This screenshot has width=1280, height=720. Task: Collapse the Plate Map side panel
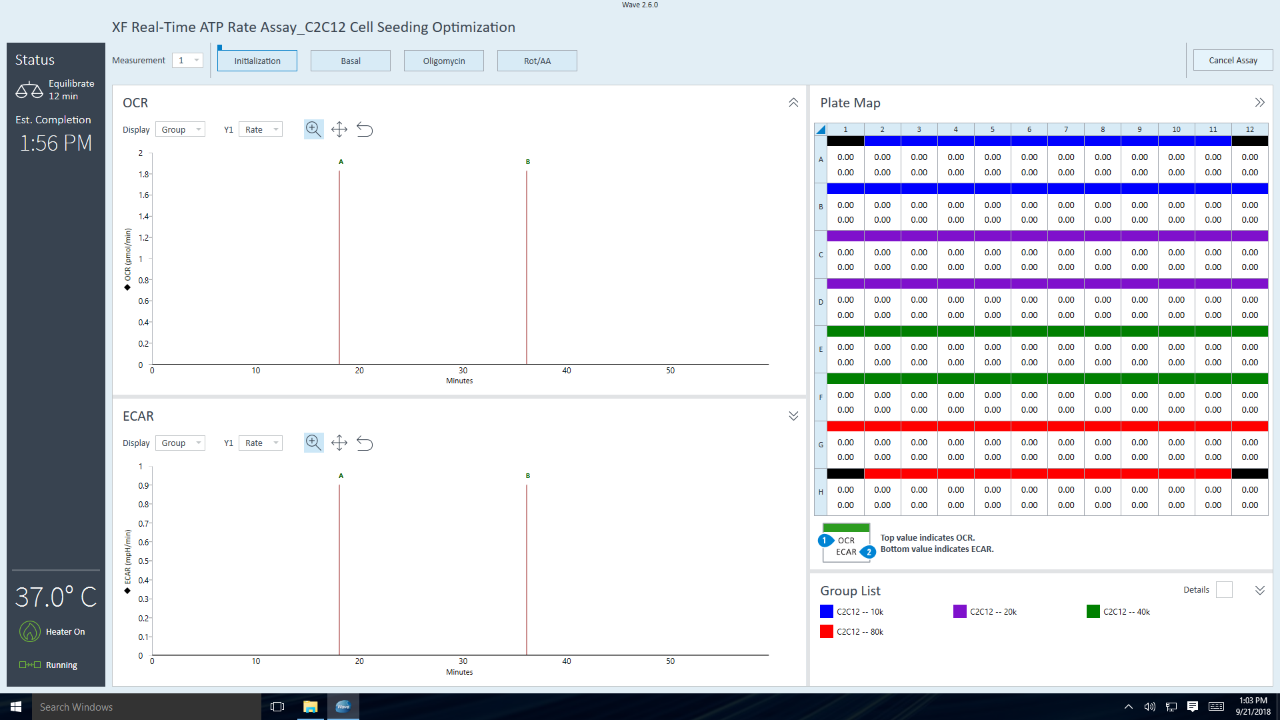click(x=1259, y=103)
